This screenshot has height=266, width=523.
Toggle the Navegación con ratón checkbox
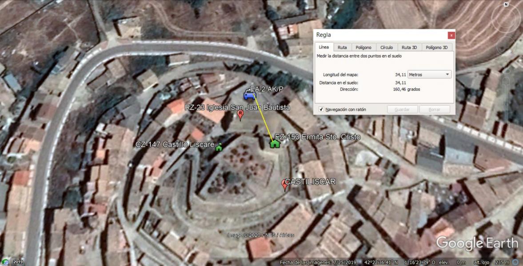321,109
